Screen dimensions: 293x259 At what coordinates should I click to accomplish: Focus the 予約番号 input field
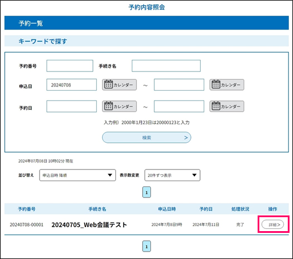pyautogui.click(x=70, y=66)
